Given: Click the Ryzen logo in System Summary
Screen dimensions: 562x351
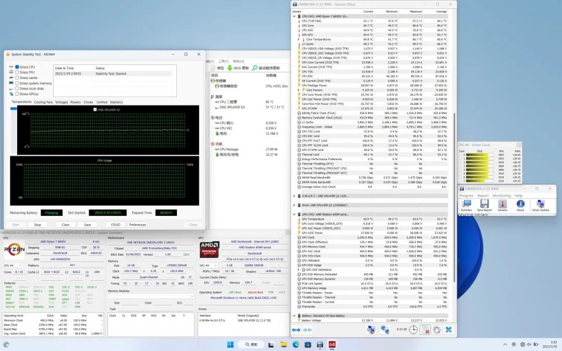Looking at the screenshot, I should point(15,250).
